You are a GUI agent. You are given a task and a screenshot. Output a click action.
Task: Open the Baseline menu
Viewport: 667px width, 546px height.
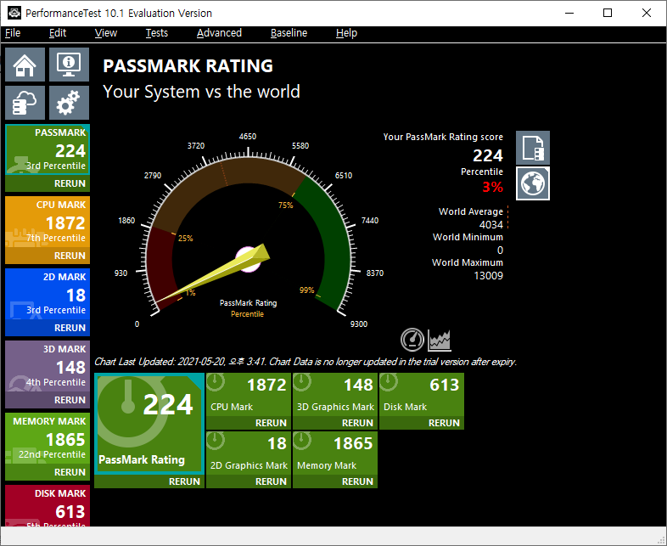(289, 33)
